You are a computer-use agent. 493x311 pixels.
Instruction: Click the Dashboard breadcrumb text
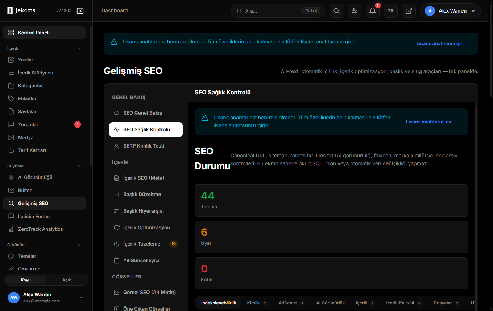pyautogui.click(x=115, y=11)
